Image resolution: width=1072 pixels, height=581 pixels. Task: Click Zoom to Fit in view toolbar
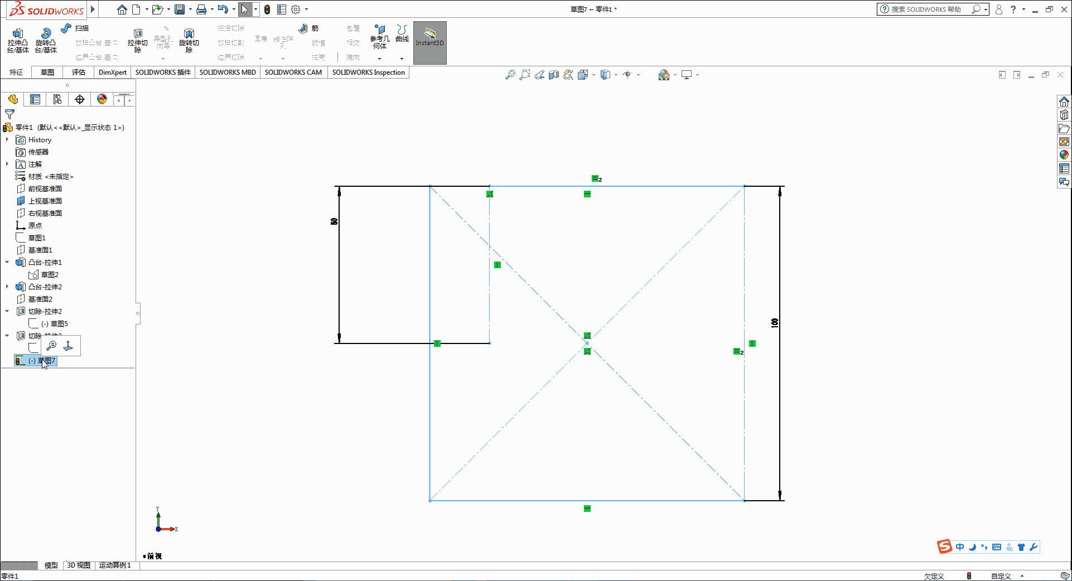click(510, 75)
